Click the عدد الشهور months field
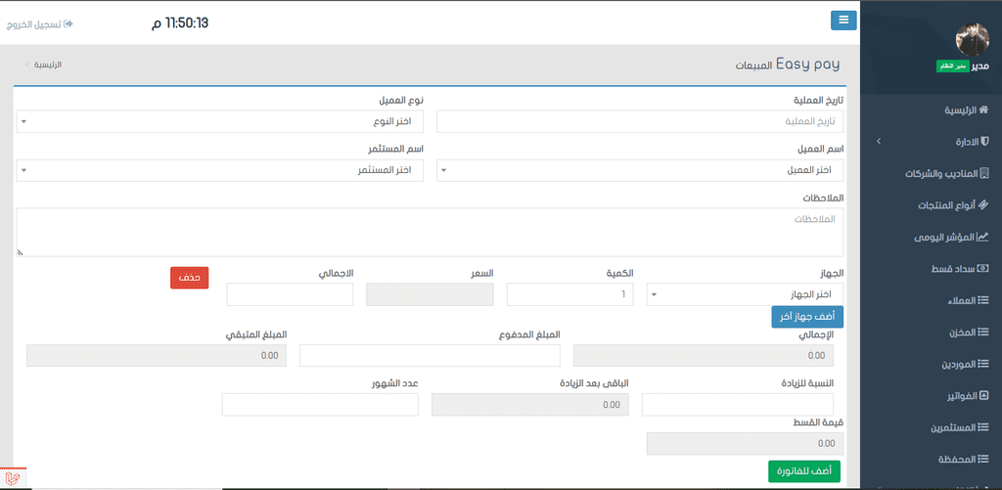This screenshot has height=490, width=1002. coord(320,405)
